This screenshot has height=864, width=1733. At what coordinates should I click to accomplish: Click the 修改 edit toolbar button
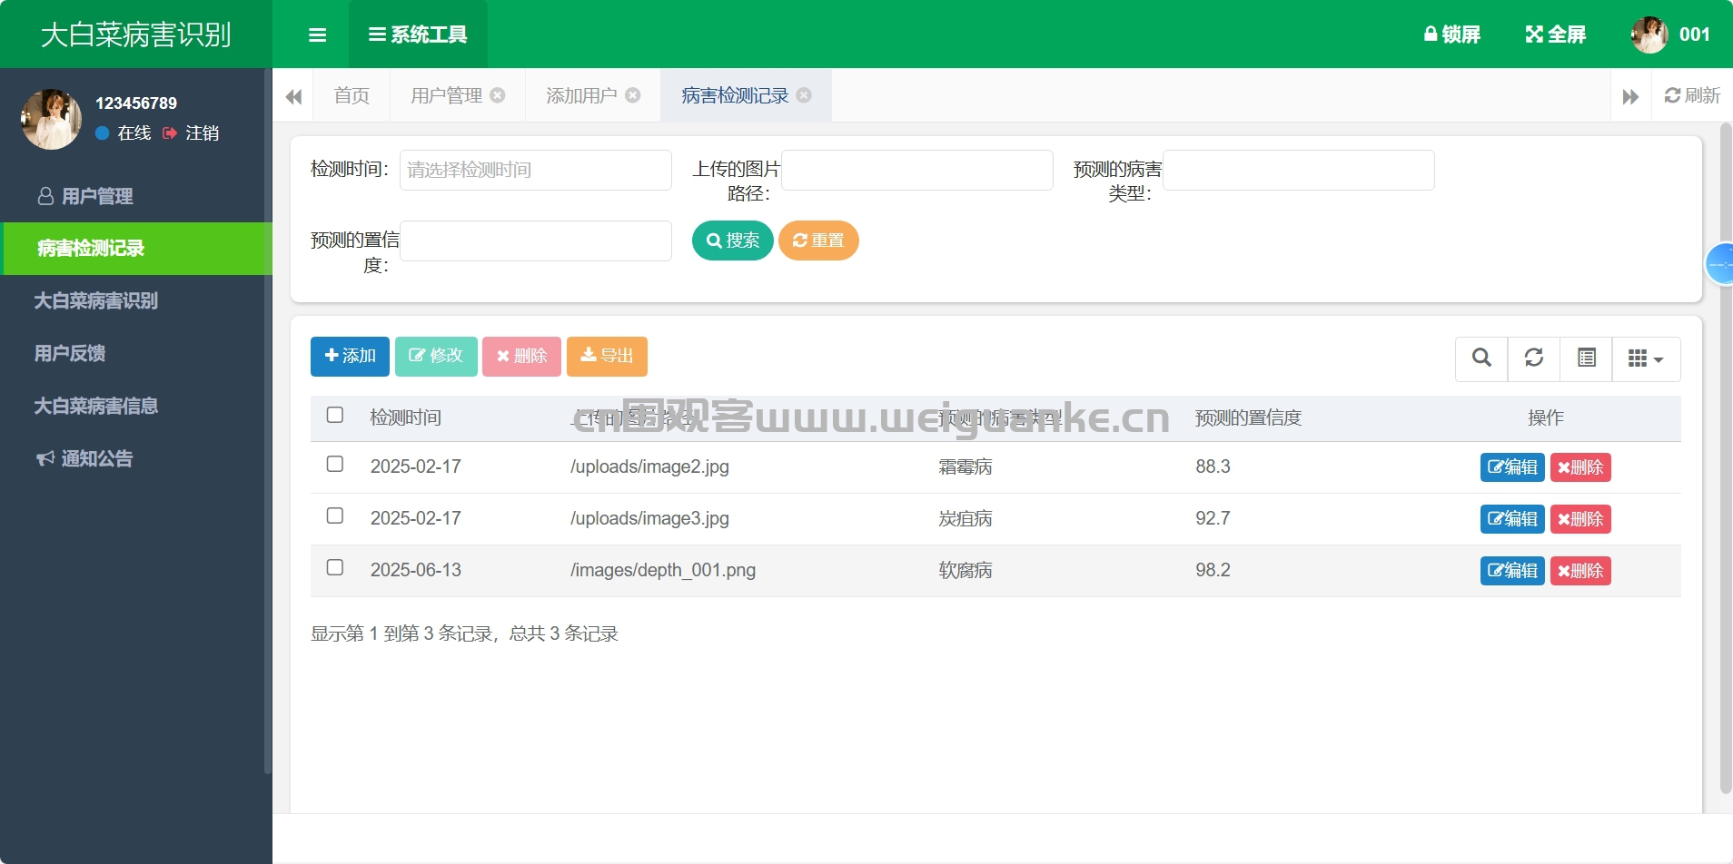click(436, 356)
